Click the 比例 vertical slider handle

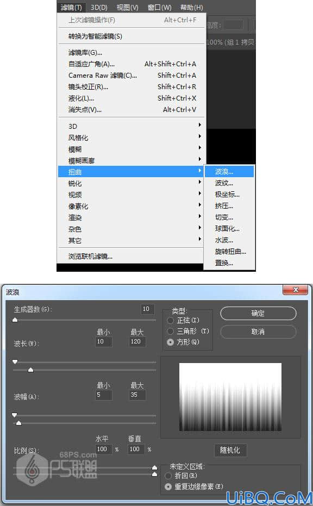coord(154,474)
